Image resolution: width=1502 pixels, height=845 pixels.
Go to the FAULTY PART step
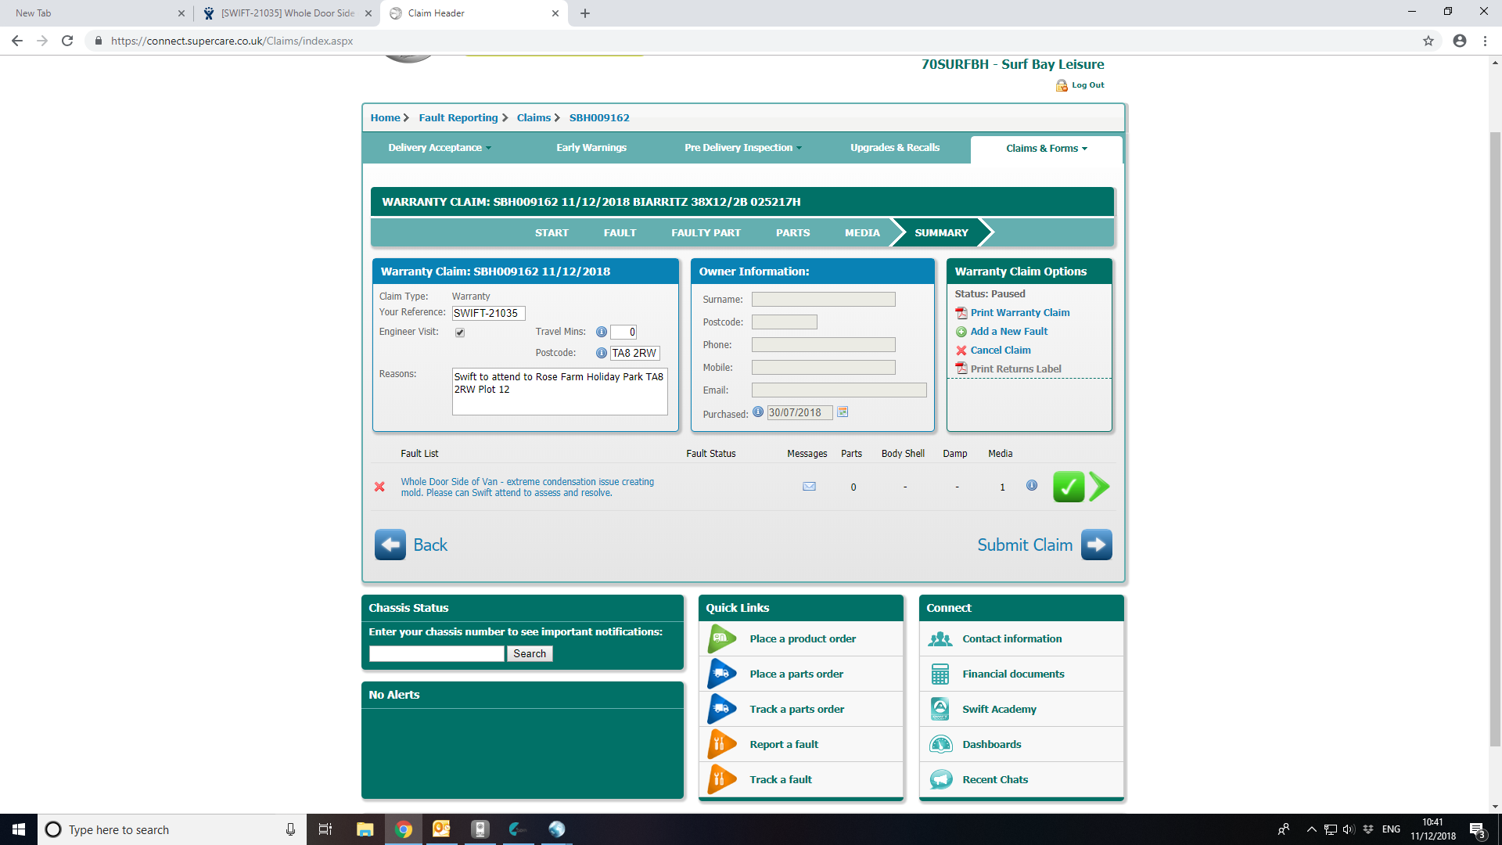(x=706, y=233)
